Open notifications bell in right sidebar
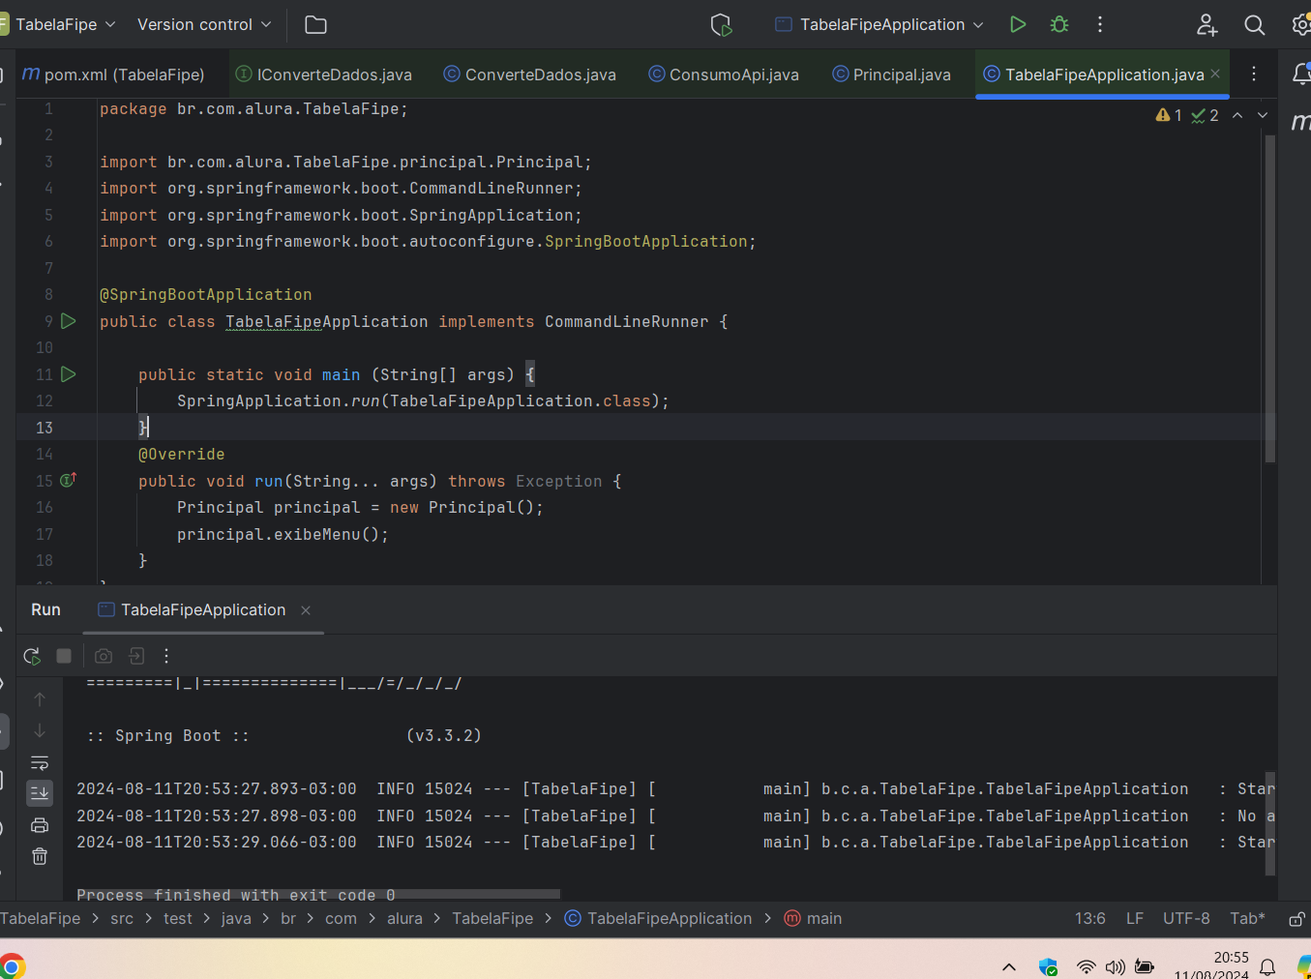1311x979 pixels. 1301,74
